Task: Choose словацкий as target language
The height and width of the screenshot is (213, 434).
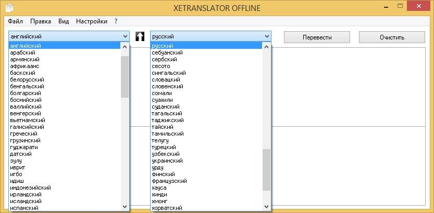Action: [x=206, y=79]
